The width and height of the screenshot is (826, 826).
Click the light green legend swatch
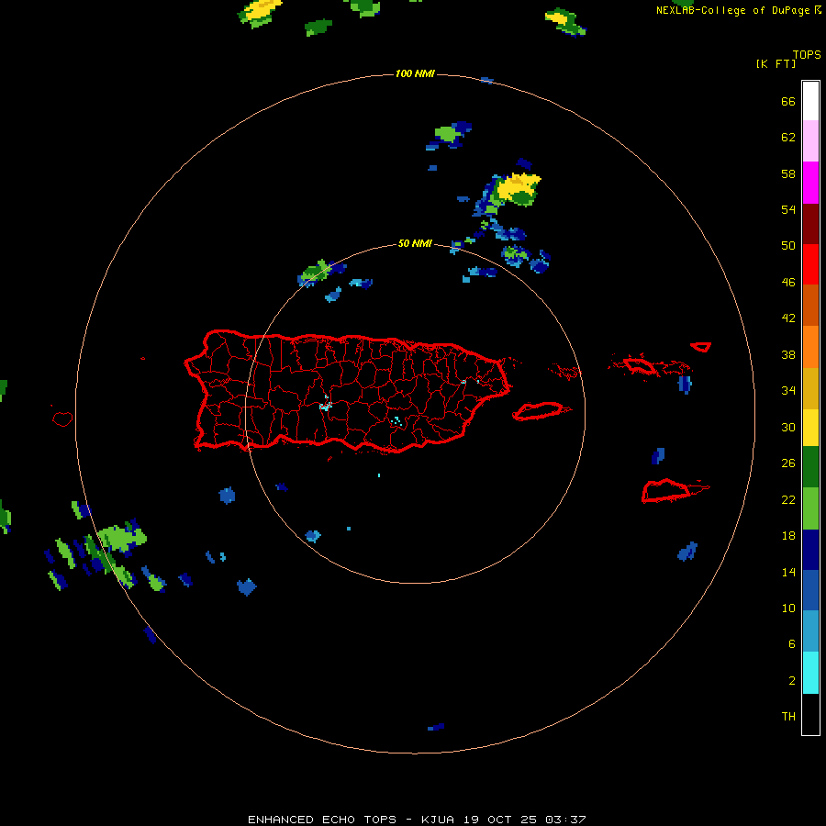point(810,508)
